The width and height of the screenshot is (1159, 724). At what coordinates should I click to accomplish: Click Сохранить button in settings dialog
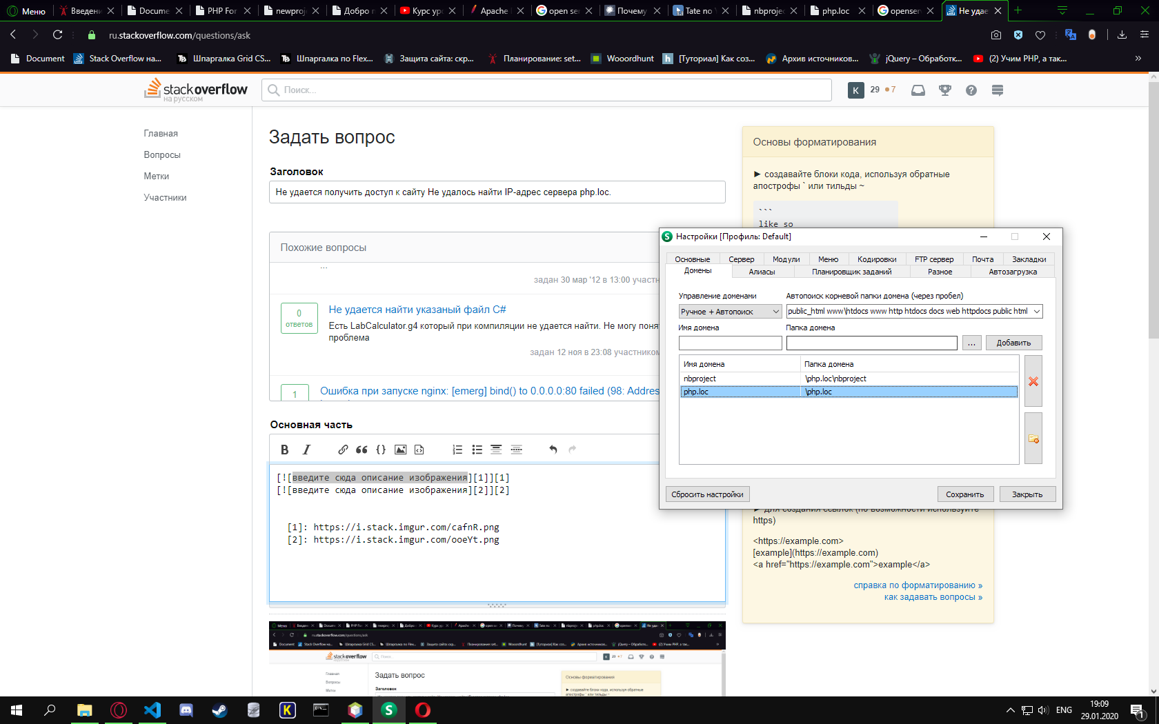(964, 494)
